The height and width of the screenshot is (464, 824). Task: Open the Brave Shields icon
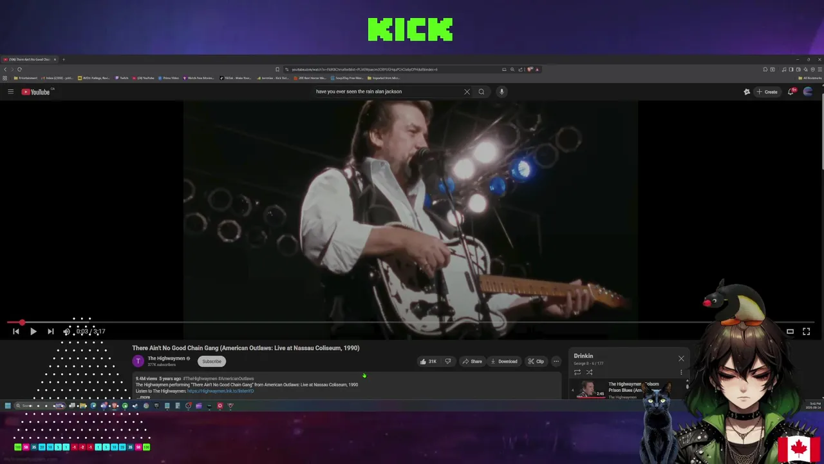[x=530, y=69]
